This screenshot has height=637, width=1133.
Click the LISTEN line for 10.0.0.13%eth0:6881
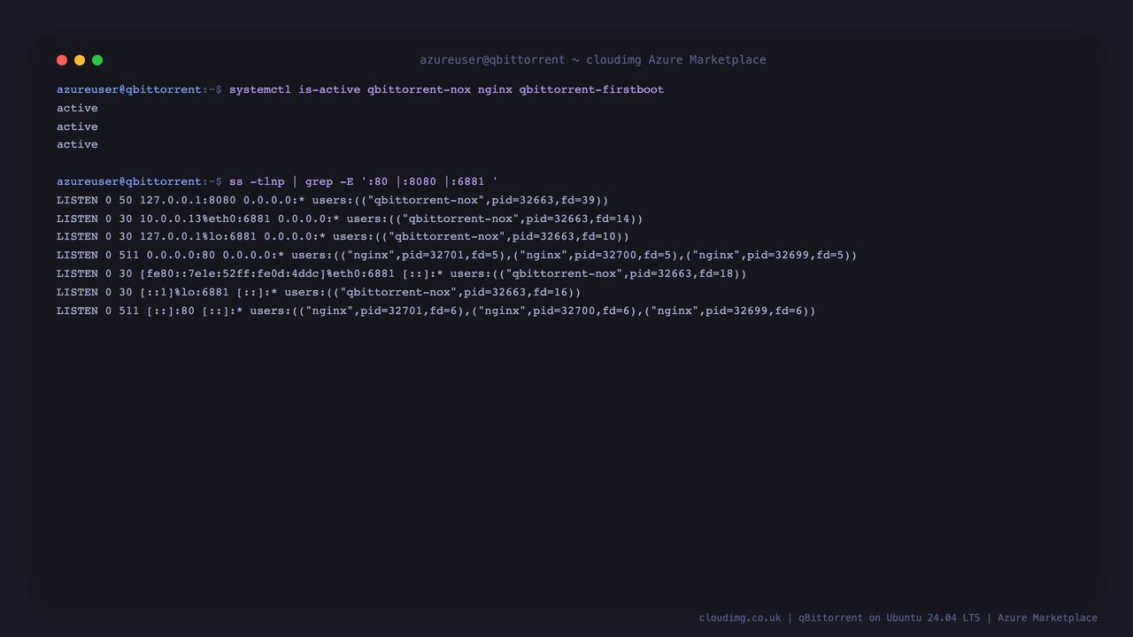tap(350, 219)
